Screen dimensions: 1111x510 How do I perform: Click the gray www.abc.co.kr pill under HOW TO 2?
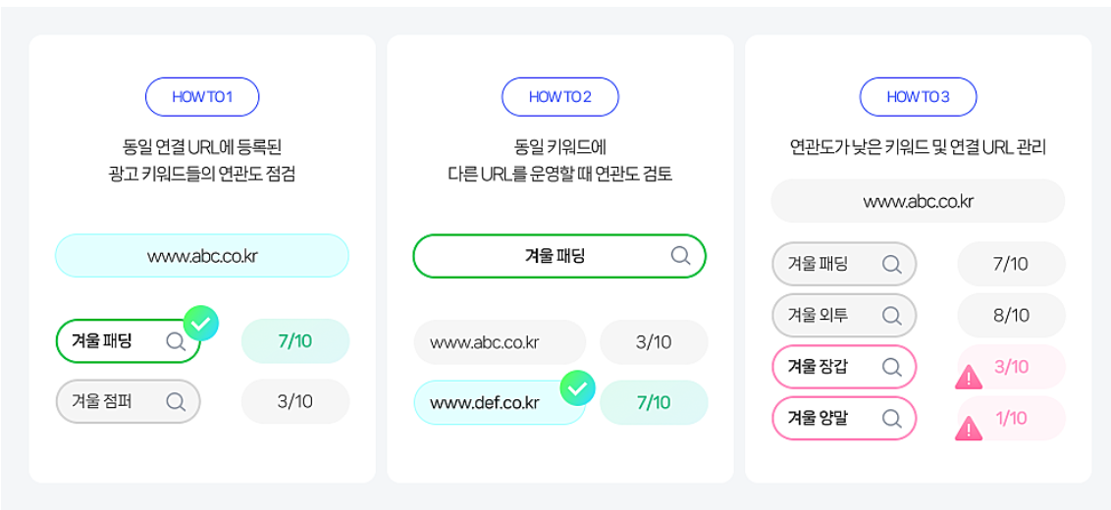coord(500,342)
